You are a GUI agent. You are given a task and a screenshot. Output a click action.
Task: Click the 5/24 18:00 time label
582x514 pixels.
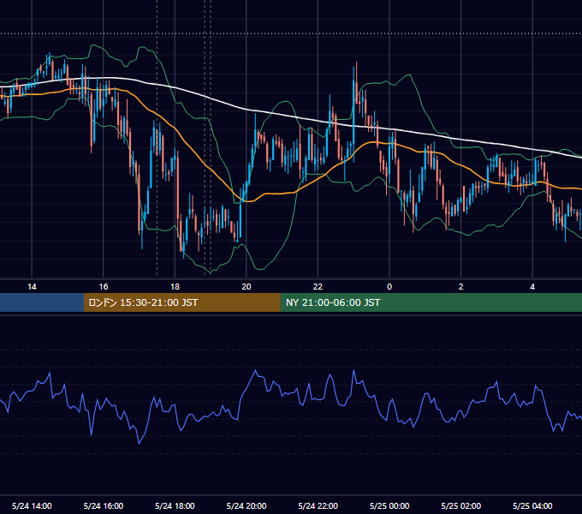point(175,505)
